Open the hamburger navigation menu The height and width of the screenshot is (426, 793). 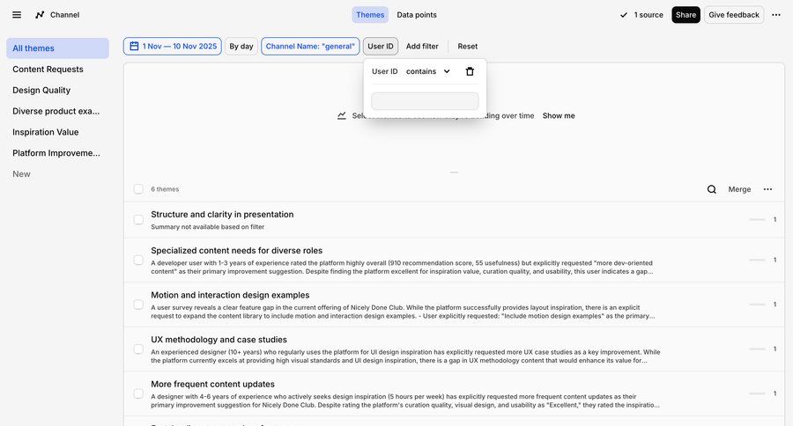point(17,15)
